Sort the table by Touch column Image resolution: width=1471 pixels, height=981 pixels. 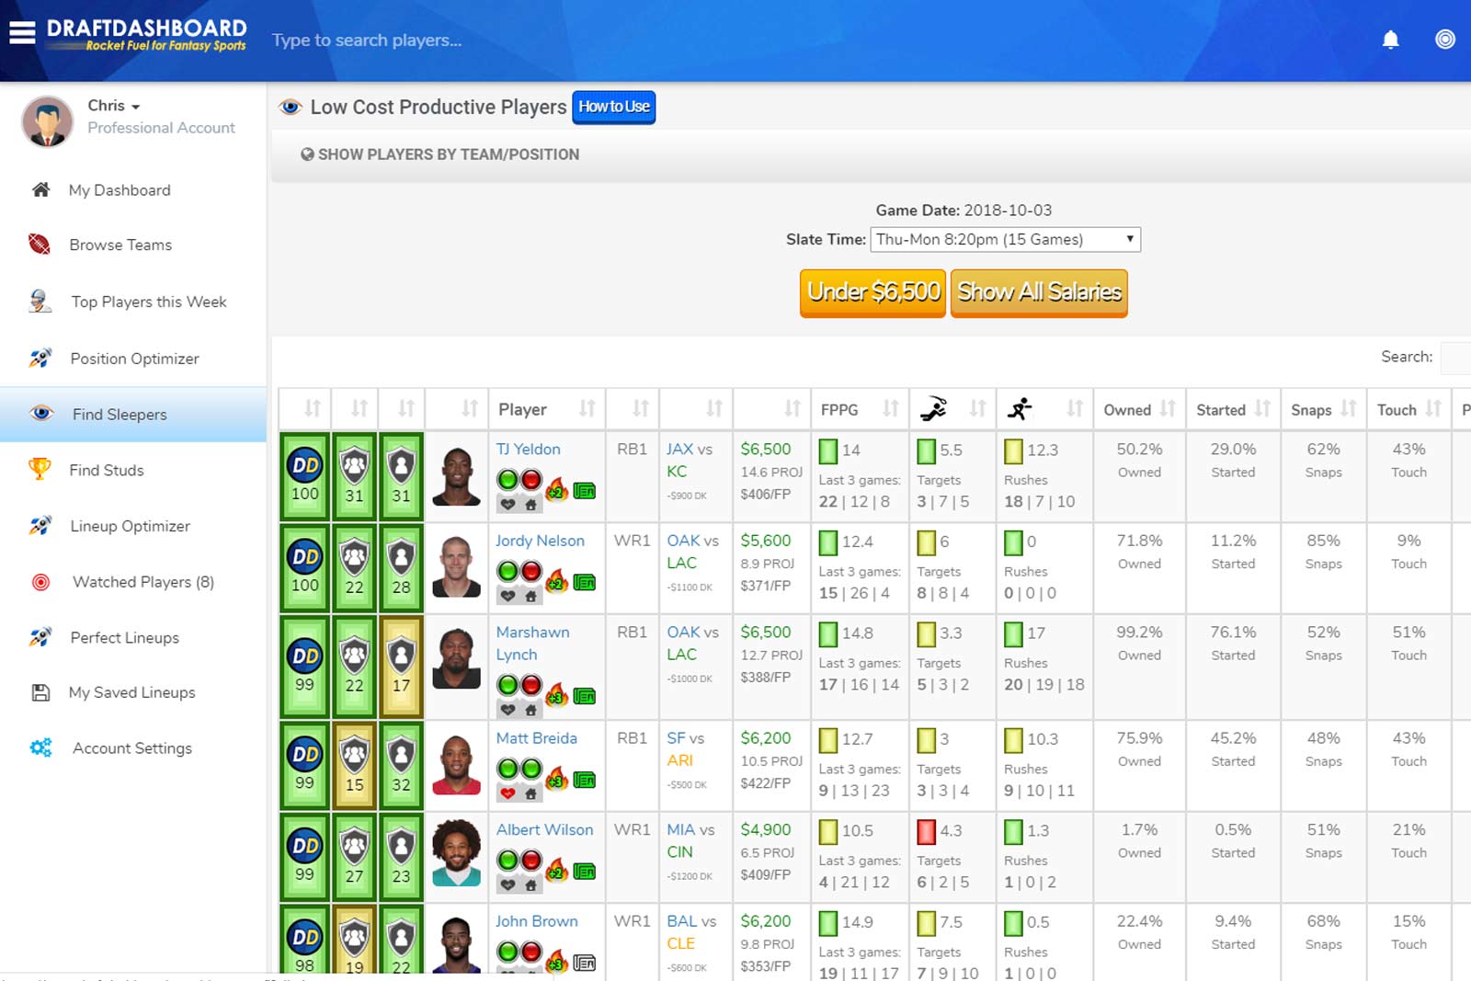tap(1408, 408)
